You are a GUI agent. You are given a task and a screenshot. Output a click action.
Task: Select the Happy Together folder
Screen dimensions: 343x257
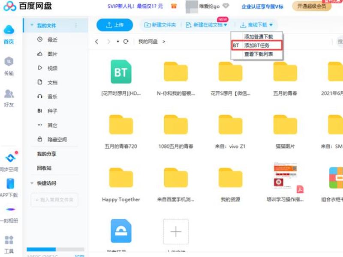pyautogui.click(x=121, y=178)
